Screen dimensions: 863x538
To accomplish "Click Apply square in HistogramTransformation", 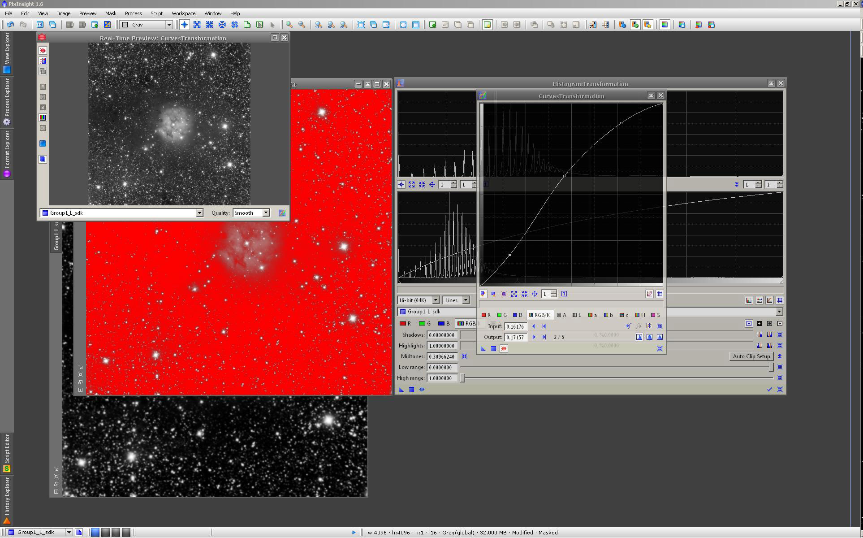I will point(411,390).
